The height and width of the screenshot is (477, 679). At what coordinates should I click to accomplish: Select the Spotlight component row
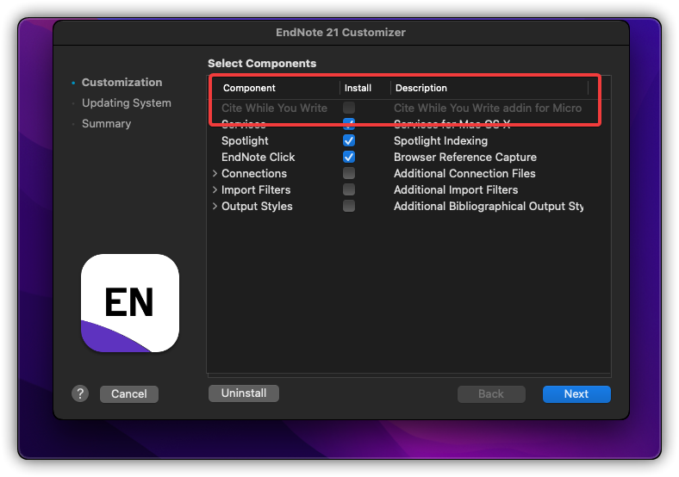pyautogui.click(x=408, y=140)
